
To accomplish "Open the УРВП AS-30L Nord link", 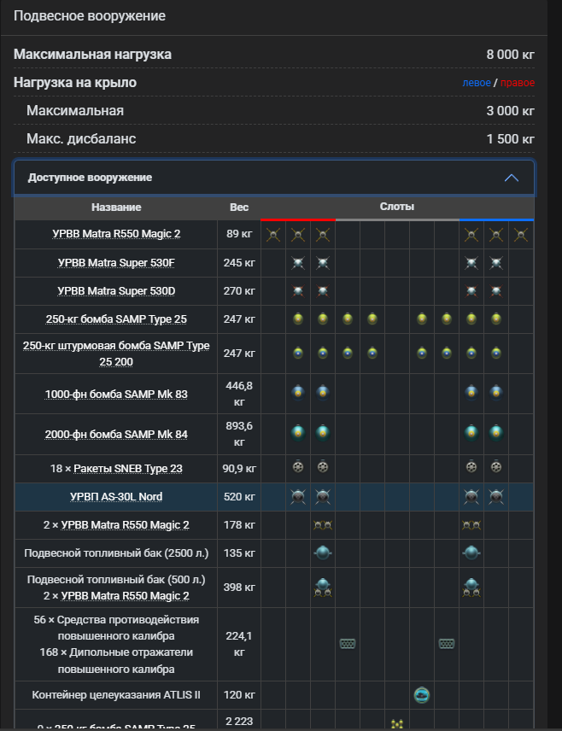I will 116,497.
